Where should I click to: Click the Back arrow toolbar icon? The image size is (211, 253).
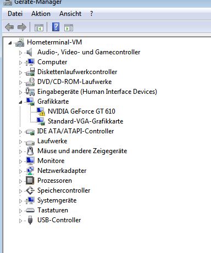[x=9, y=27]
